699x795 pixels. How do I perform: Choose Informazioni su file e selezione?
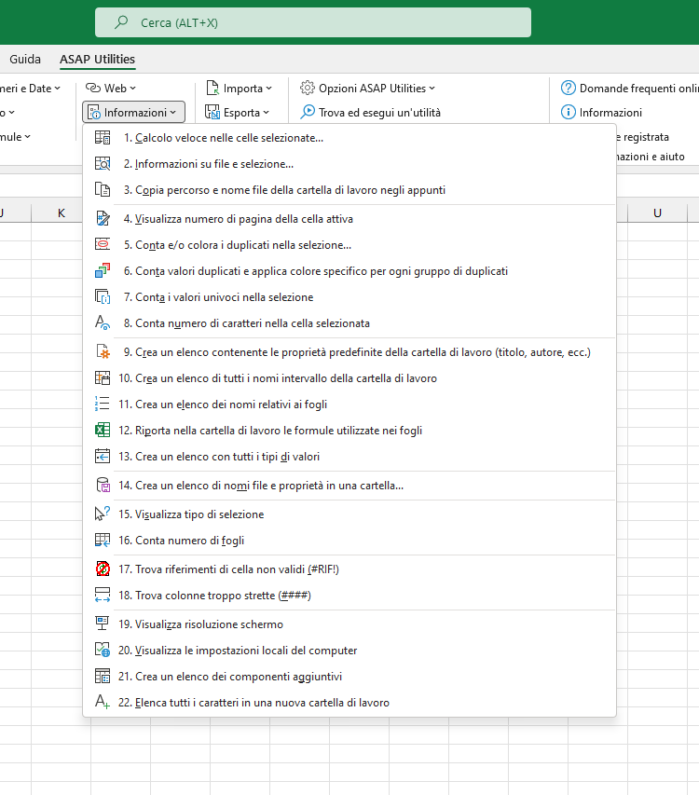coord(349,164)
